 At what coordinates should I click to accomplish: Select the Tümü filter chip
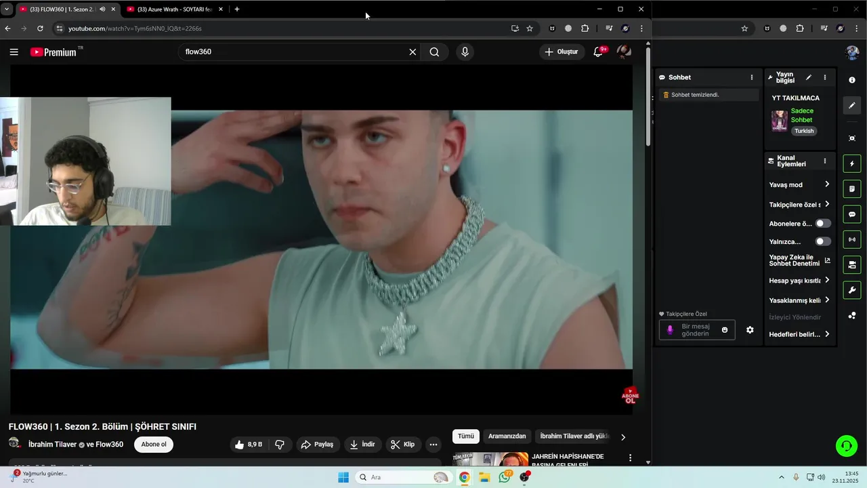465,436
